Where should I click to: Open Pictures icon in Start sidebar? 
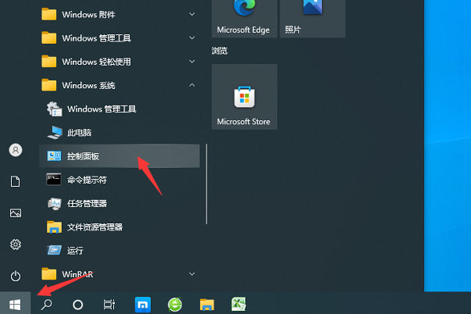(16, 213)
